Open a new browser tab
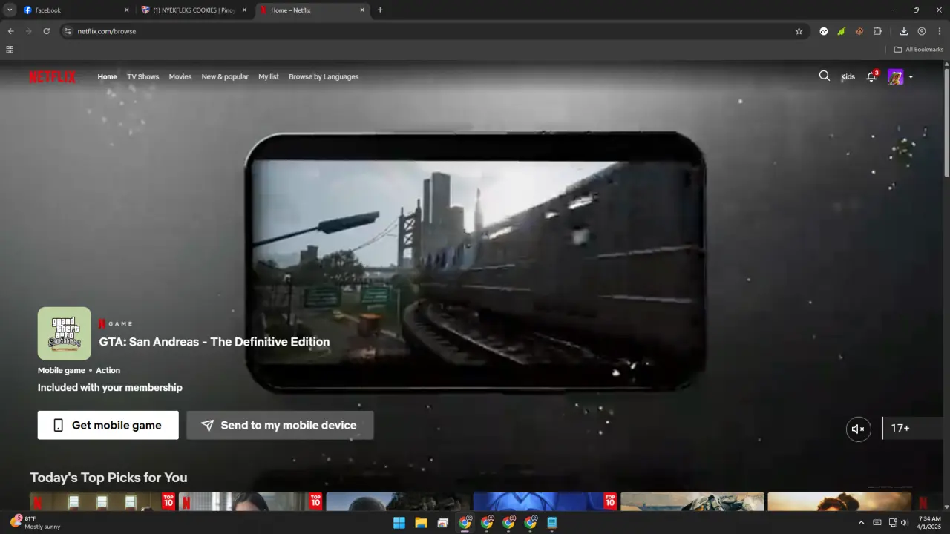Screen dimensions: 950x534 pos(380,10)
